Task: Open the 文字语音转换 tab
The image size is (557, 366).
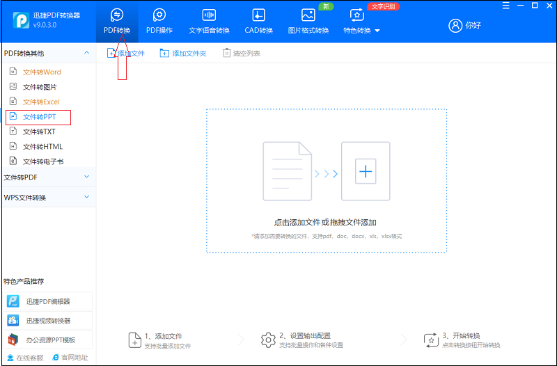Action: click(209, 22)
